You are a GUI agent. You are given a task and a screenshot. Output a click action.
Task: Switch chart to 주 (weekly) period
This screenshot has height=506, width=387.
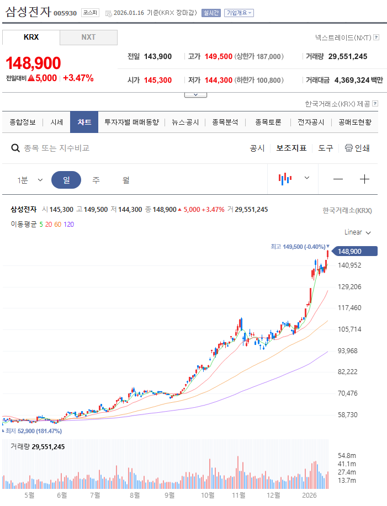point(96,180)
